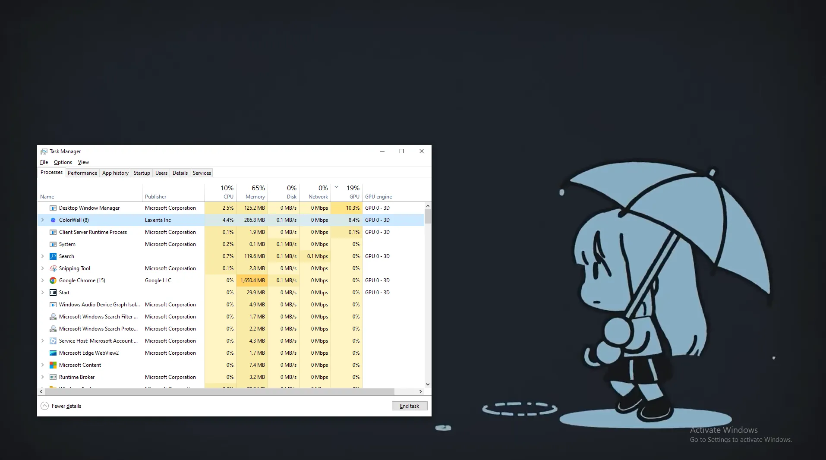This screenshot has height=460, width=826.
Task: Expand the Service Host: Microsoft Account group
Action: point(42,341)
